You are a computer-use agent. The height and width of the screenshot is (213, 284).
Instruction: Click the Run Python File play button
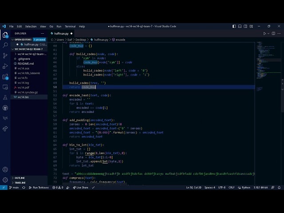click(x=264, y=34)
